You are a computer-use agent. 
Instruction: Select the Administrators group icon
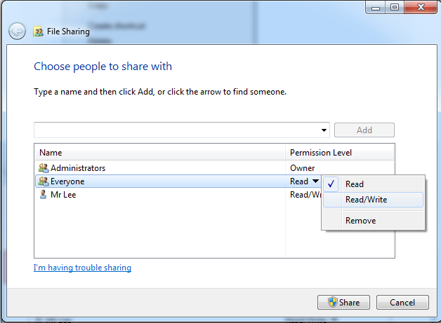(44, 168)
